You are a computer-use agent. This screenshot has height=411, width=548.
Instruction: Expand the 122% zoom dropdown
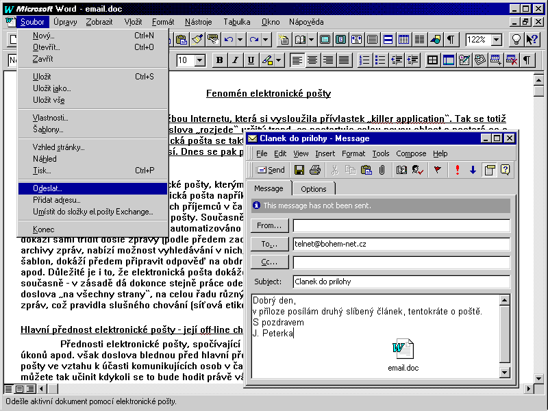point(496,40)
